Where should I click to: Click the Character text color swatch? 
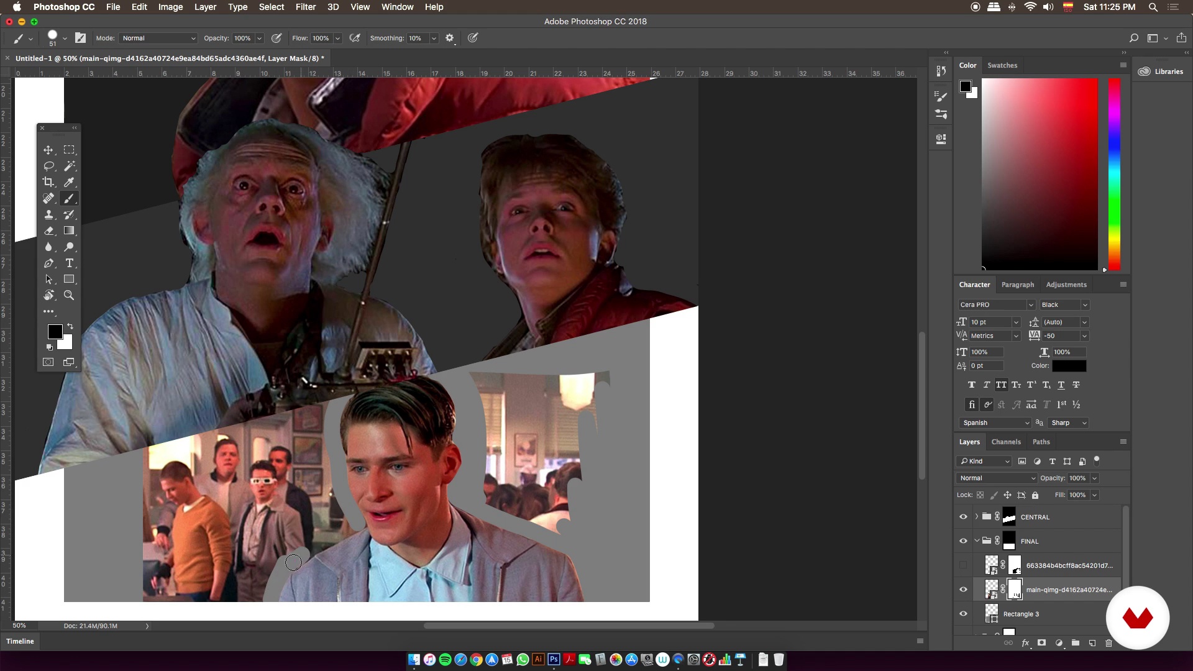1069,366
